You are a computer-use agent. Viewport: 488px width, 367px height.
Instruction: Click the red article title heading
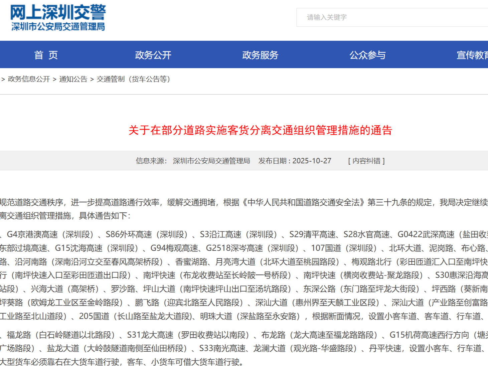tap(260, 130)
